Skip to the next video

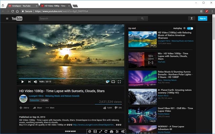pos(29,81)
